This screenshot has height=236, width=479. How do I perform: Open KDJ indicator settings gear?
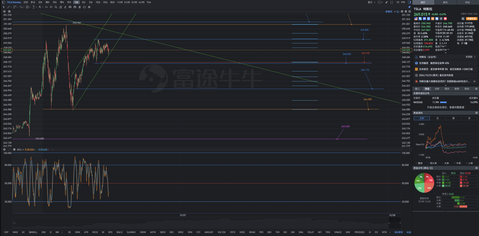(4, 150)
